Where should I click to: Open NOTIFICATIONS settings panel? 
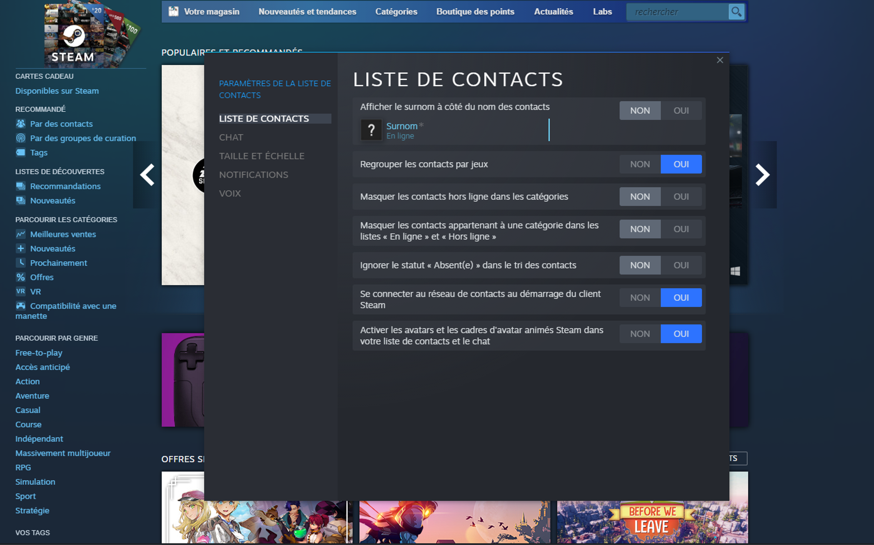(x=254, y=175)
